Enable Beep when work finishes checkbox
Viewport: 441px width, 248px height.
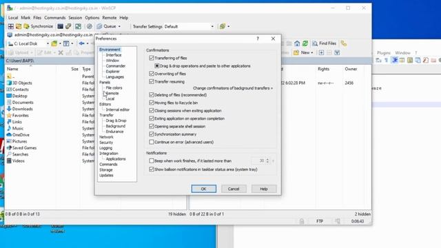click(152, 161)
